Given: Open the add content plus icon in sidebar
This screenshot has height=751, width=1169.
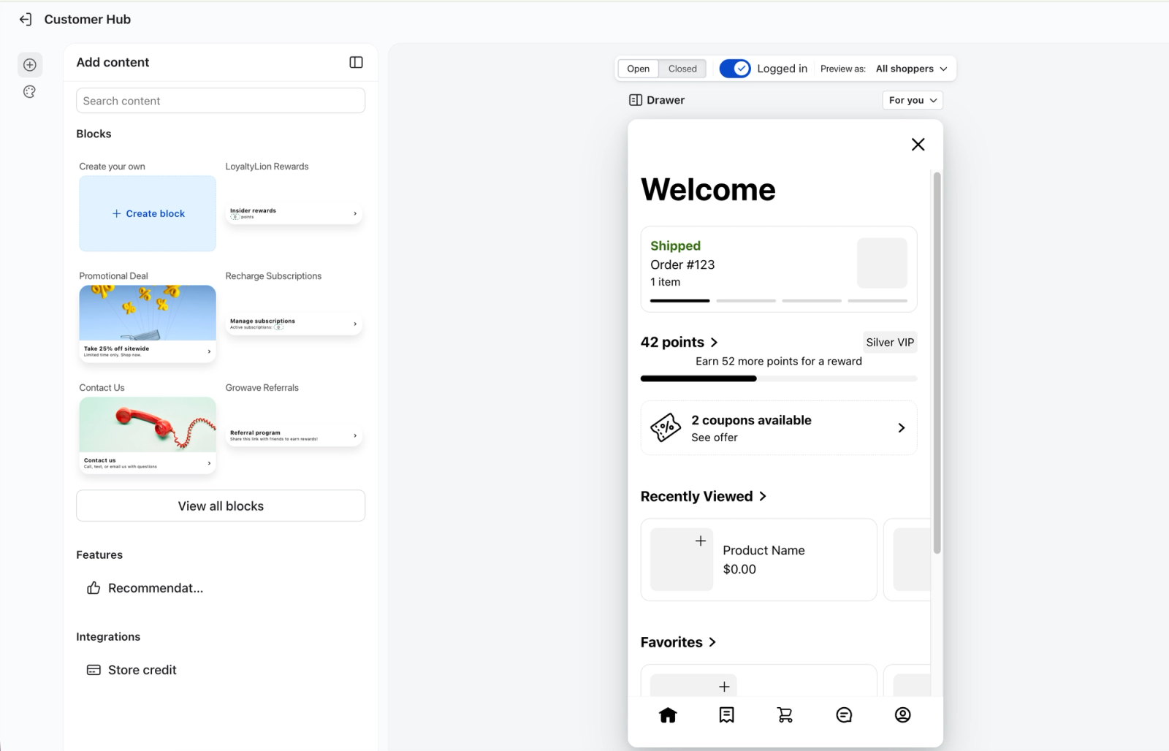Looking at the screenshot, I should click(x=30, y=65).
